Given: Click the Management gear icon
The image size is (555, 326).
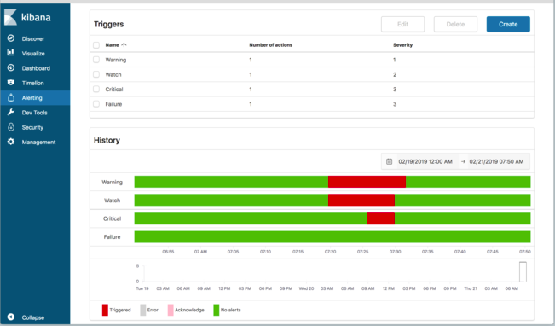Looking at the screenshot, I should tap(11, 142).
